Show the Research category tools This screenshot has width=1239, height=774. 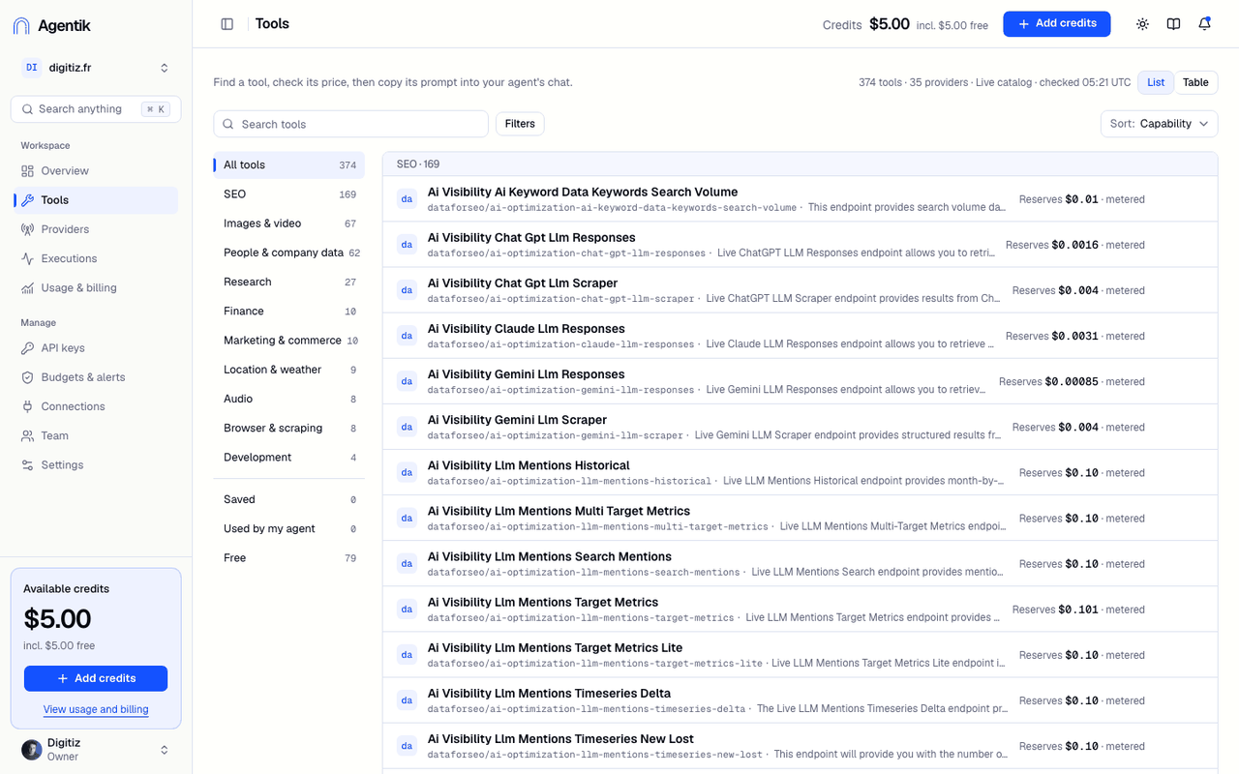(x=289, y=282)
